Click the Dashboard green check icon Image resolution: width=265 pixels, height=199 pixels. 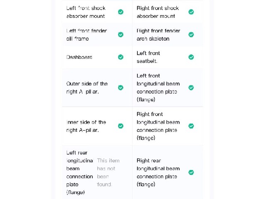(120, 57)
